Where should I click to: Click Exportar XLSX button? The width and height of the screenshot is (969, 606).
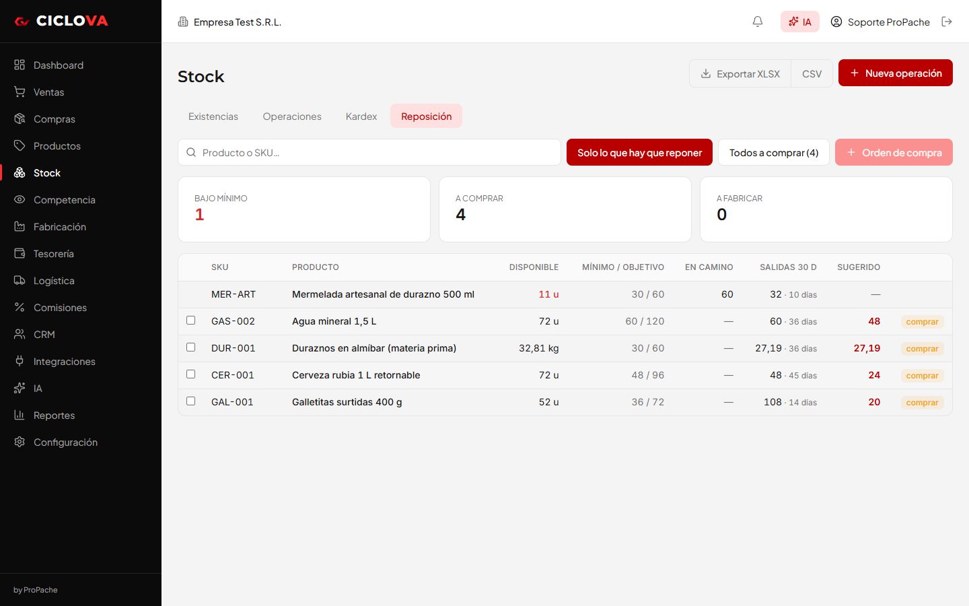pos(740,73)
